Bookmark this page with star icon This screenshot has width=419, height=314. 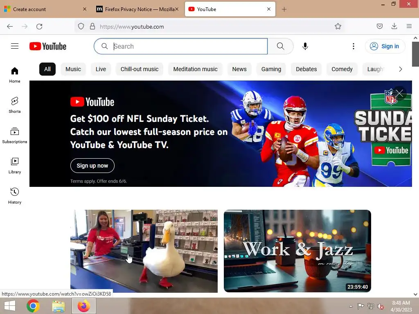pyautogui.click(x=338, y=26)
